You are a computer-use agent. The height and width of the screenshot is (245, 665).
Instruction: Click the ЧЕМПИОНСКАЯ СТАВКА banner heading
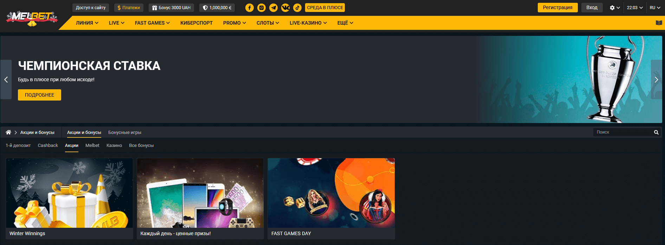[89, 66]
